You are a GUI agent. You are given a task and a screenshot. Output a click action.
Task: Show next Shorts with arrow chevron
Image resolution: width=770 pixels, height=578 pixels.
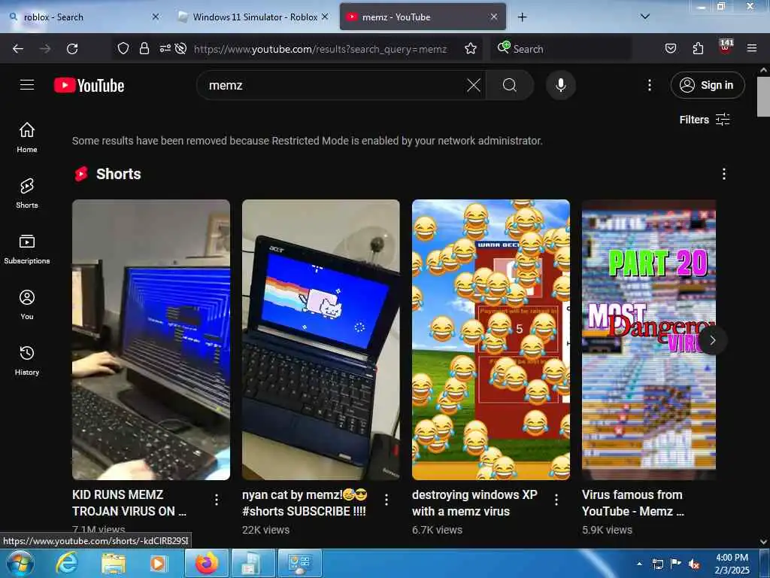click(x=713, y=340)
